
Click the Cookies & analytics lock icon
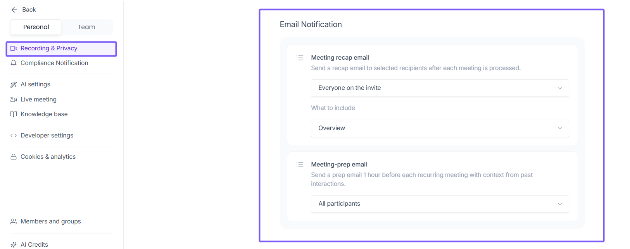click(14, 157)
